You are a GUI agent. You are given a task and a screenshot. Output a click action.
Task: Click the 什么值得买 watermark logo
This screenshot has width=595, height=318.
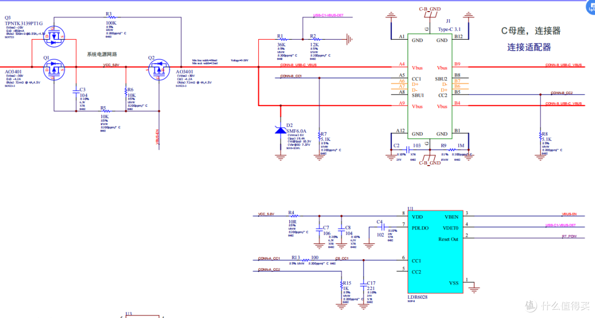click(x=556, y=305)
